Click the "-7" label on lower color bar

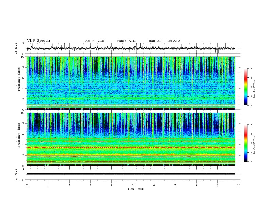click(x=250, y=162)
